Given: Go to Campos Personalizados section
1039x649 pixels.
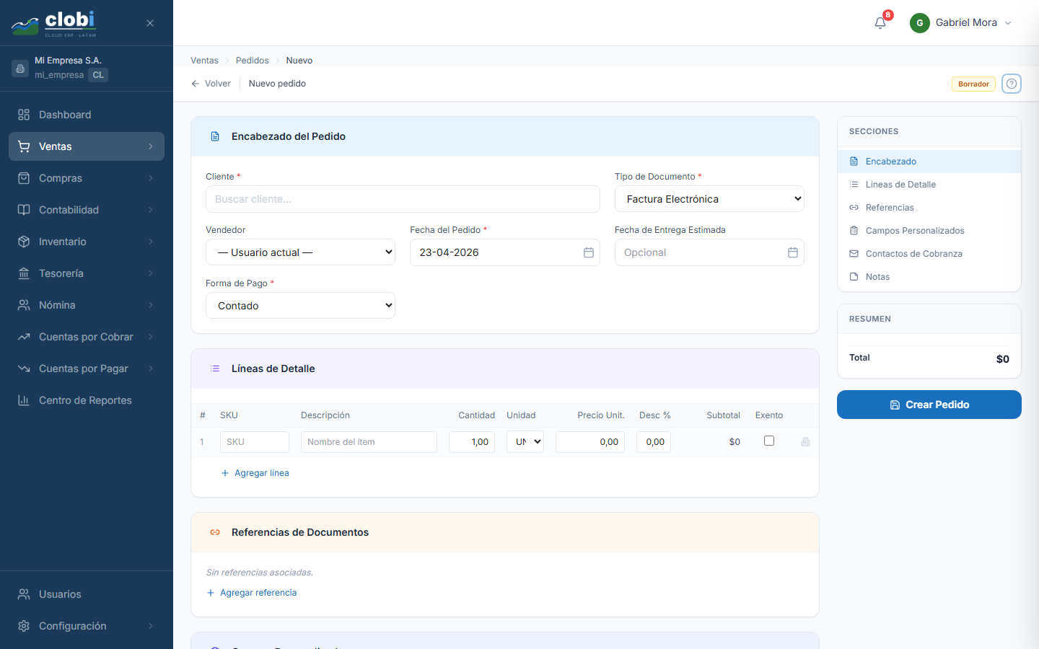Looking at the screenshot, I should point(929,231).
